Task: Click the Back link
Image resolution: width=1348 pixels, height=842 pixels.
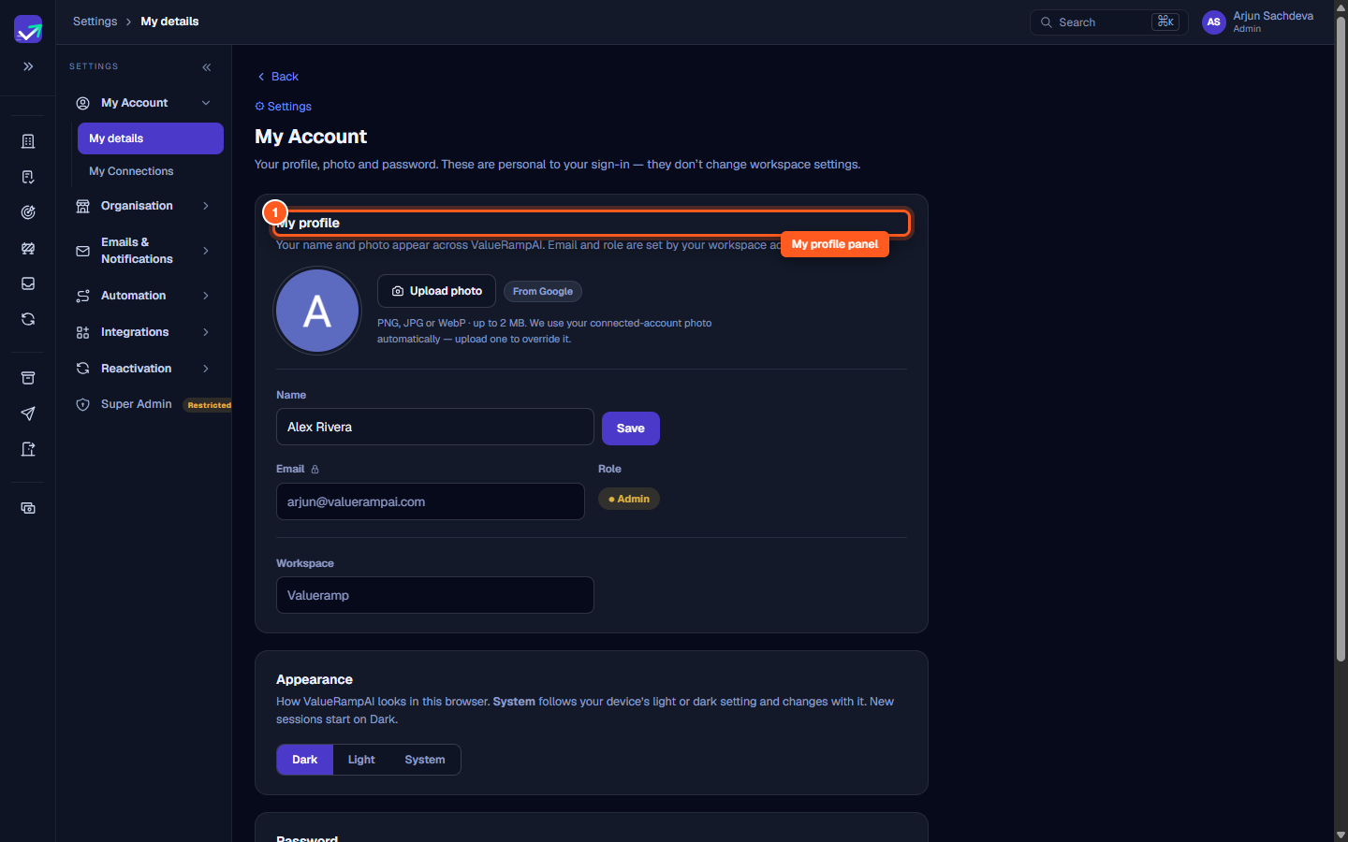Action: pyautogui.click(x=278, y=77)
